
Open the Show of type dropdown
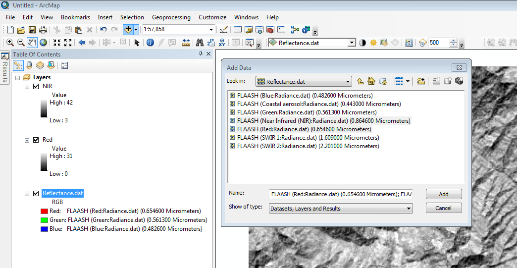(x=409, y=209)
